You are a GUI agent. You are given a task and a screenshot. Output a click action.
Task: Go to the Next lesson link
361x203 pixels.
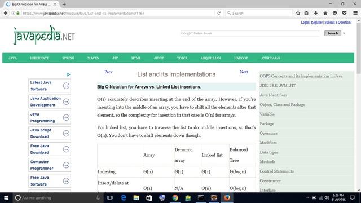(x=244, y=72)
